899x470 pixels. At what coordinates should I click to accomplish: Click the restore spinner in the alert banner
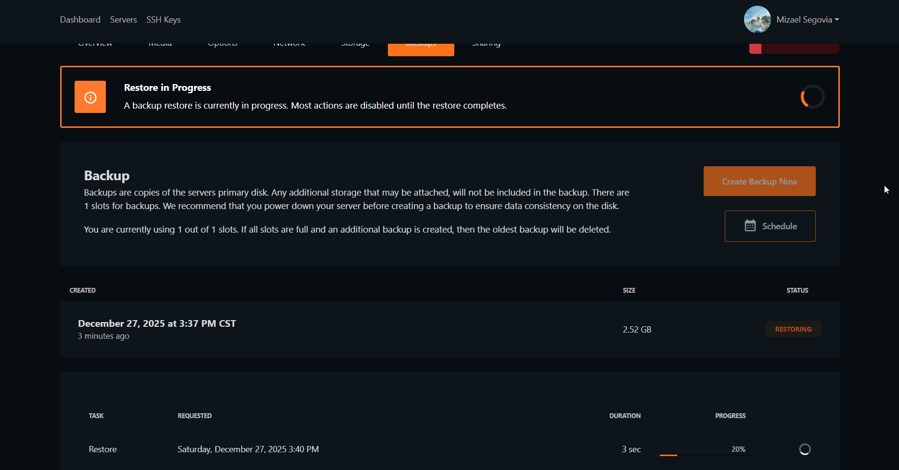pos(812,97)
